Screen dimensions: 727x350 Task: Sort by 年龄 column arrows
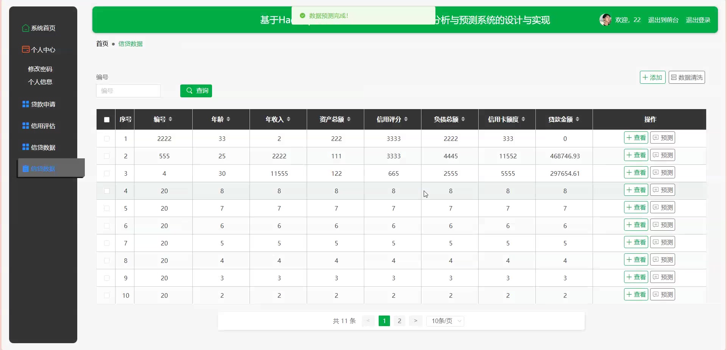[x=228, y=119]
